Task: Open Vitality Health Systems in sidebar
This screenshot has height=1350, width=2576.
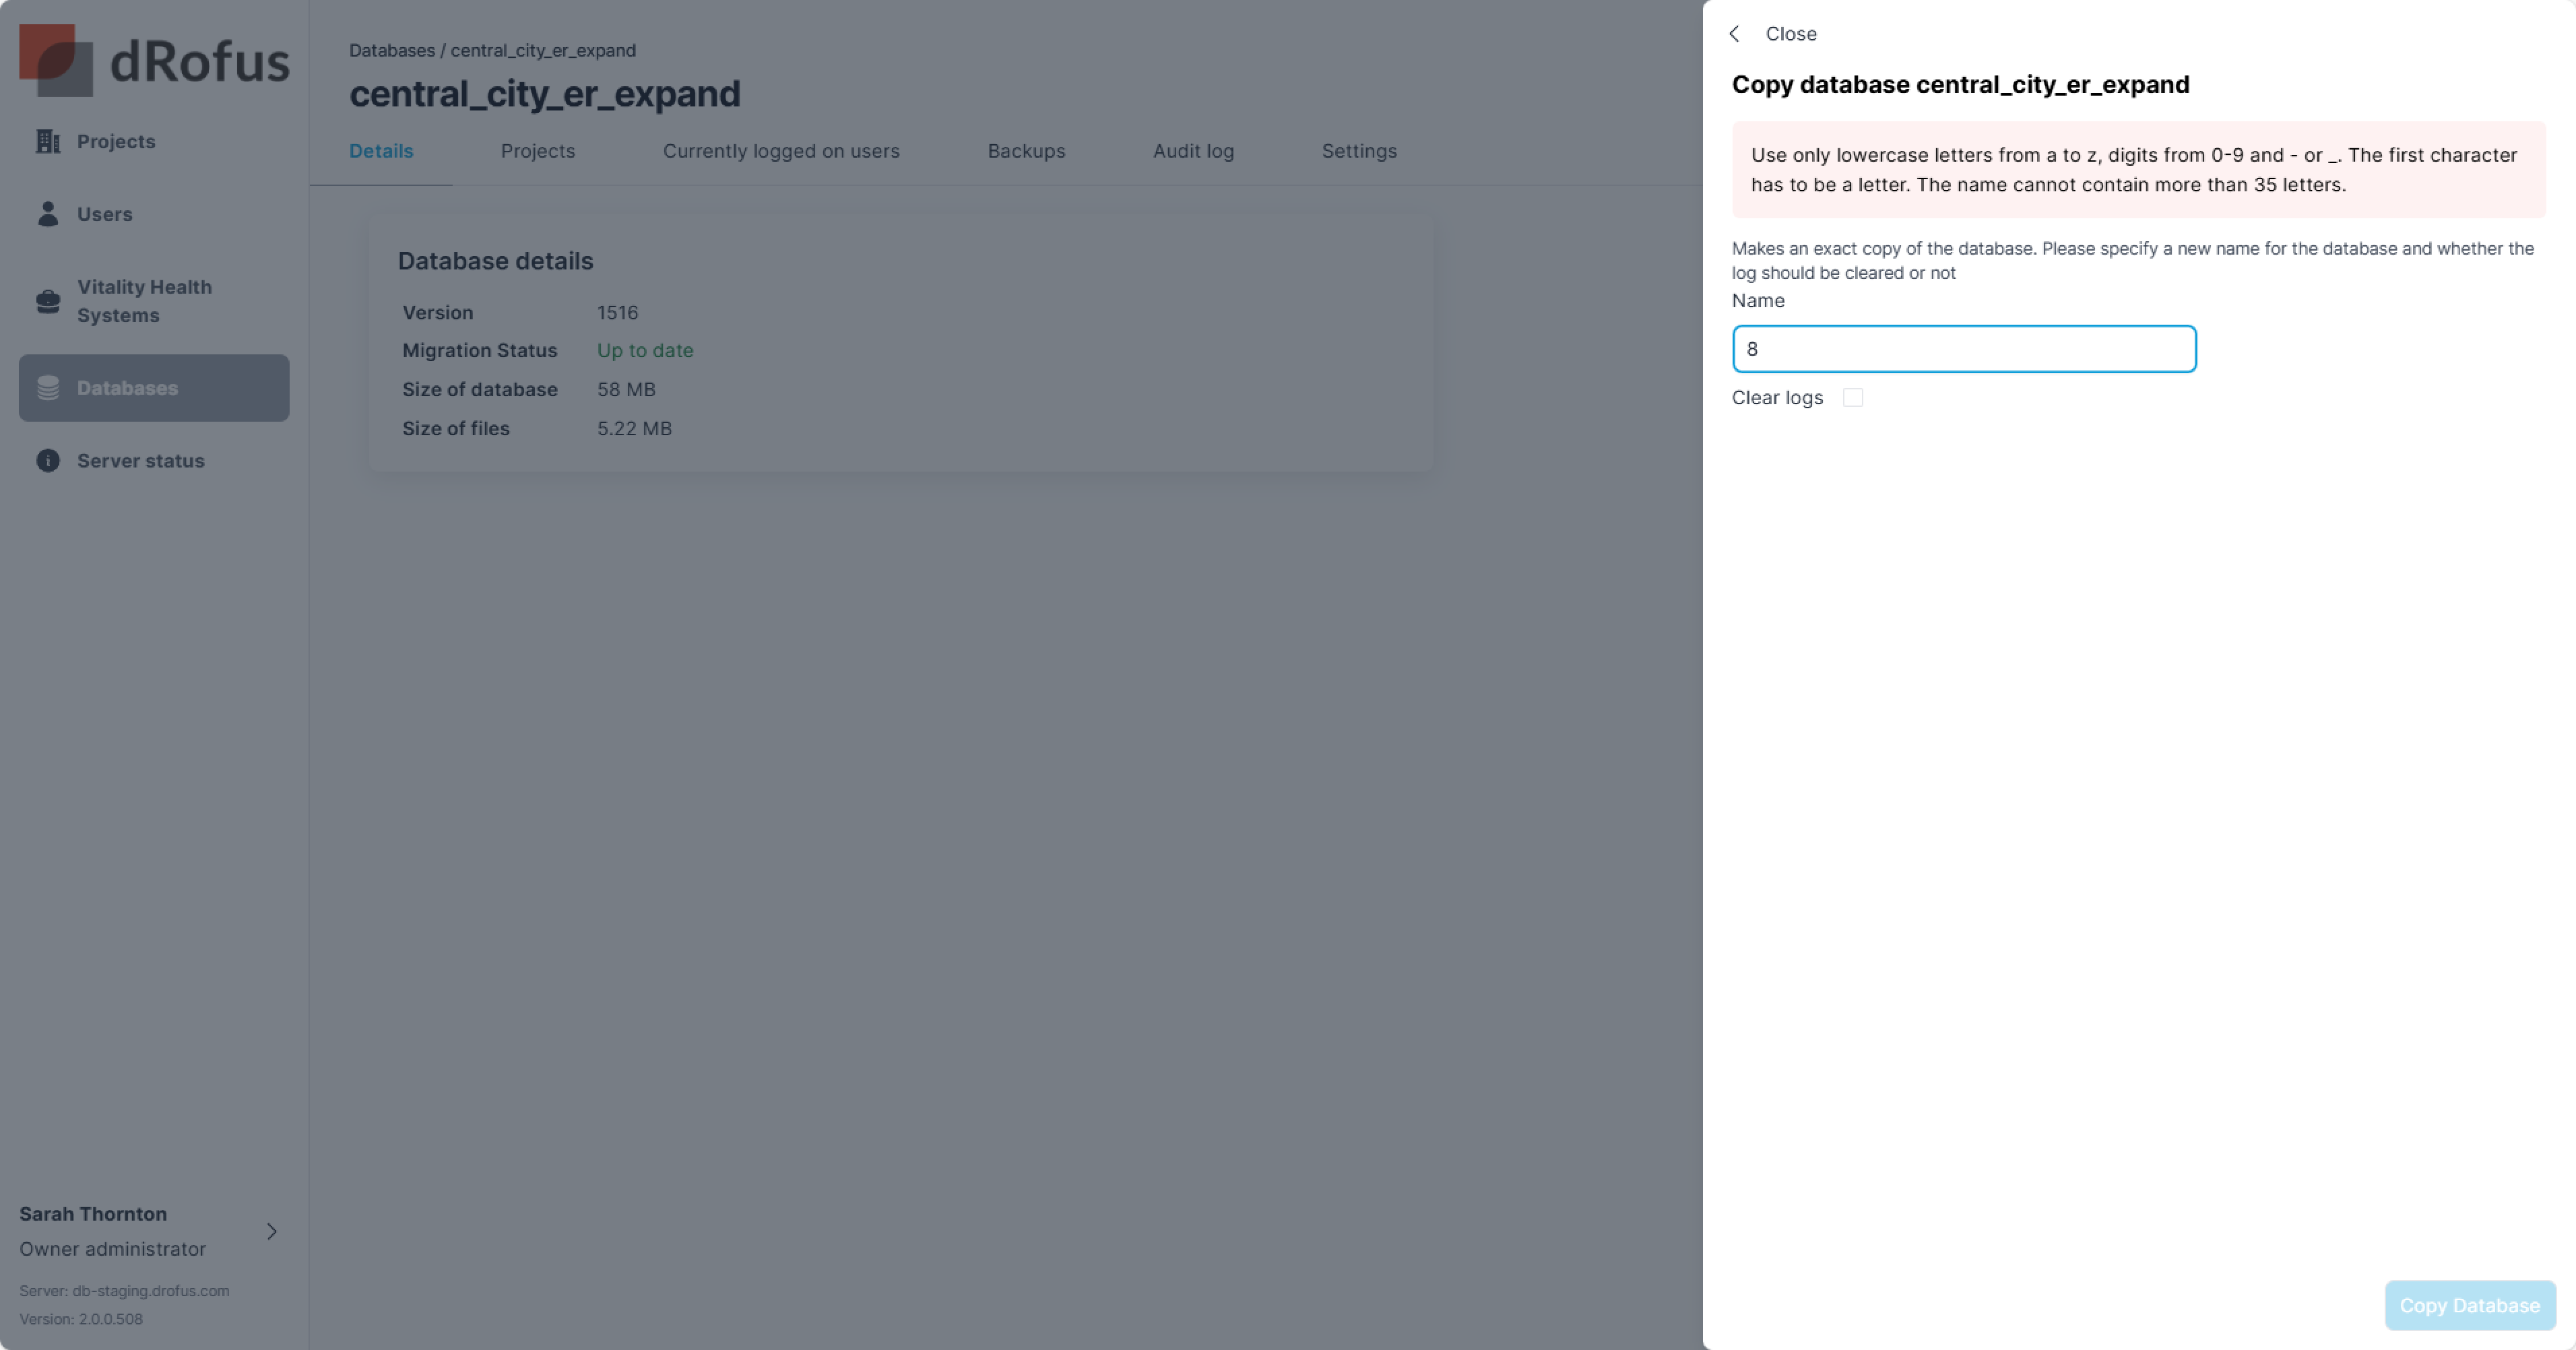Action: coord(154,301)
